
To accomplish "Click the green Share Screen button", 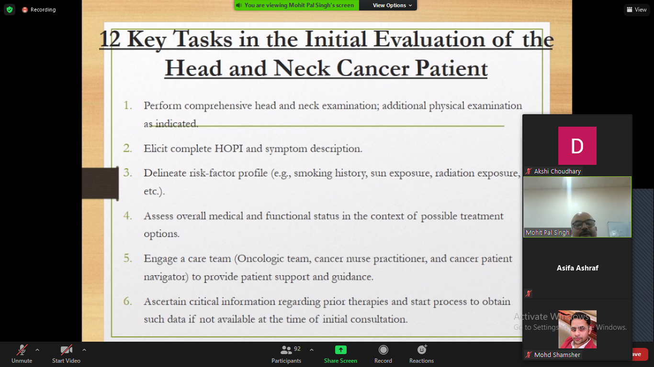I will tap(340, 354).
